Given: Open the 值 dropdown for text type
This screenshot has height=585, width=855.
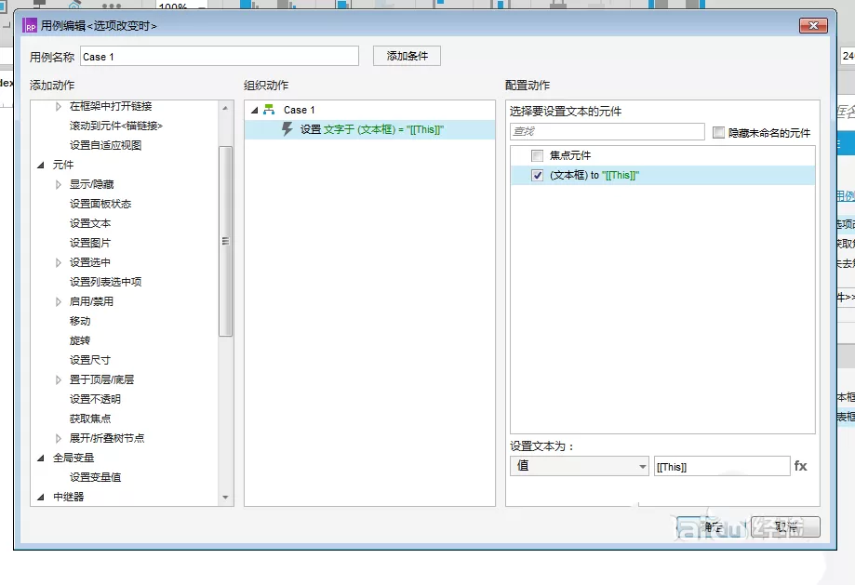Looking at the screenshot, I should tap(579, 466).
